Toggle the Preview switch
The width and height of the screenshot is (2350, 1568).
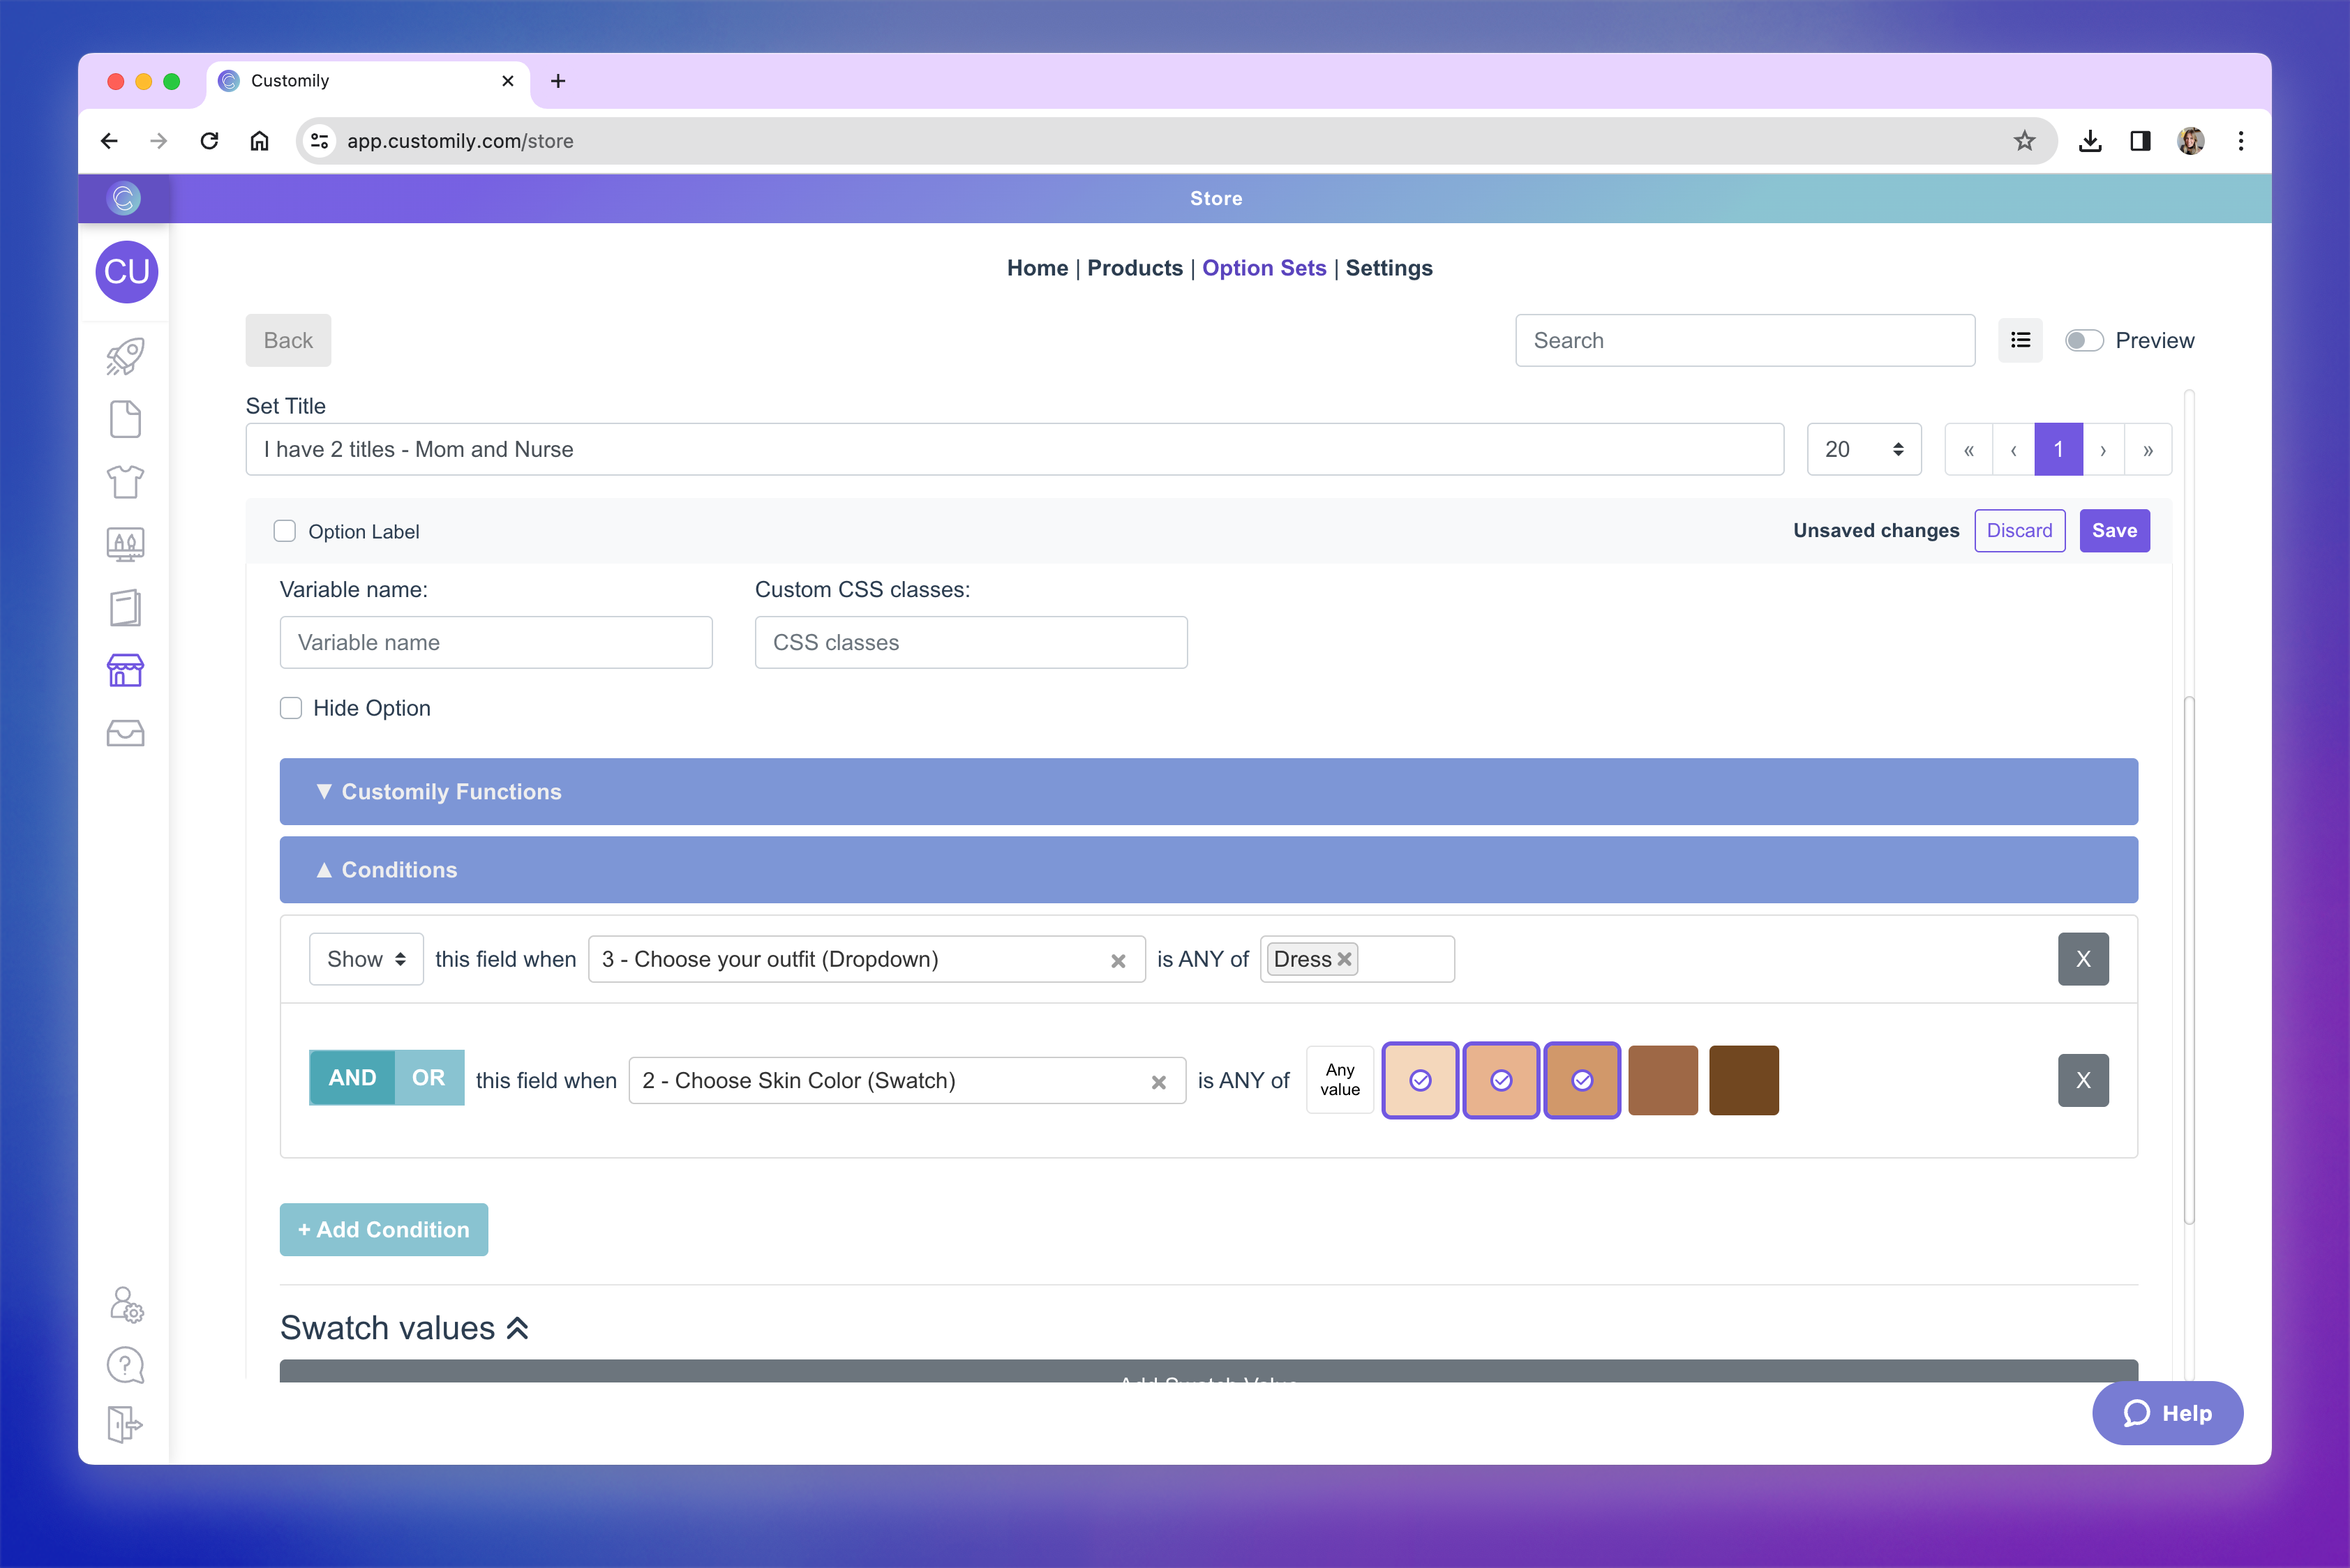(x=2084, y=340)
